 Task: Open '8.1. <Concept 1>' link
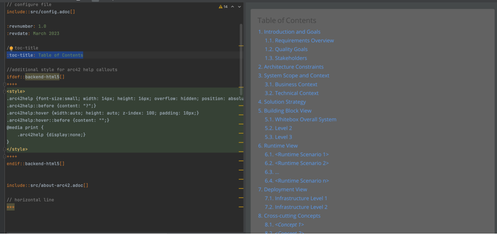tap(284, 225)
